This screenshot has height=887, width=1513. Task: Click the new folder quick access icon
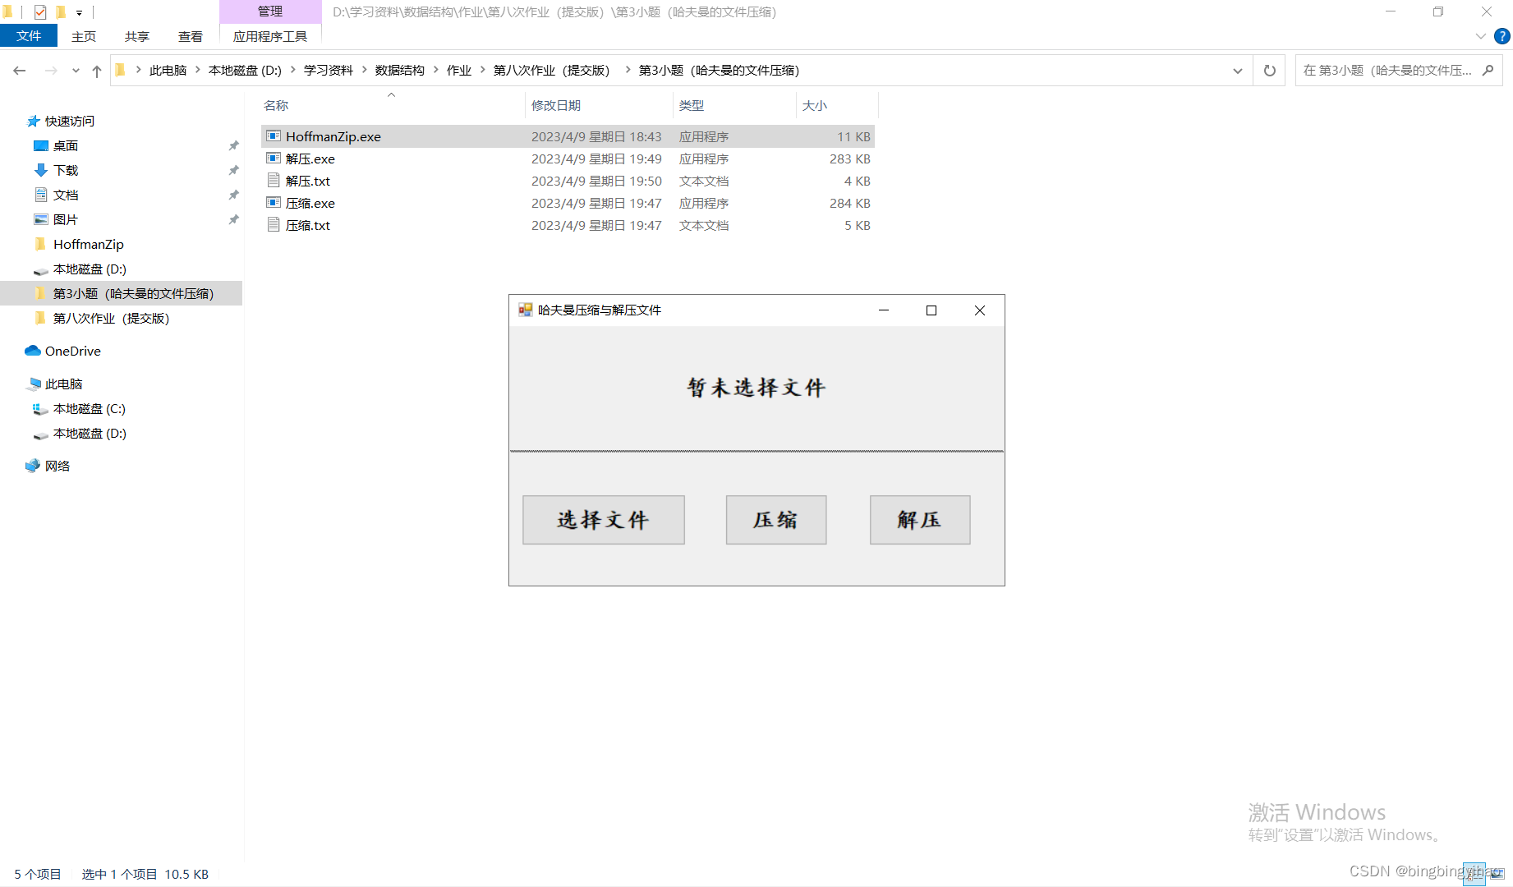pos(60,11)
